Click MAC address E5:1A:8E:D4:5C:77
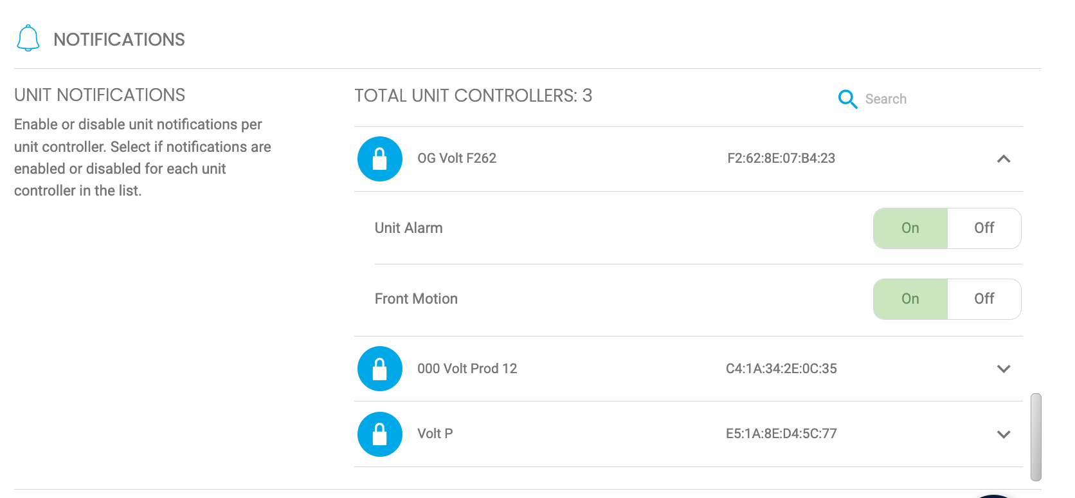This screenshot has height=498, width=1075. pos(781,434)
